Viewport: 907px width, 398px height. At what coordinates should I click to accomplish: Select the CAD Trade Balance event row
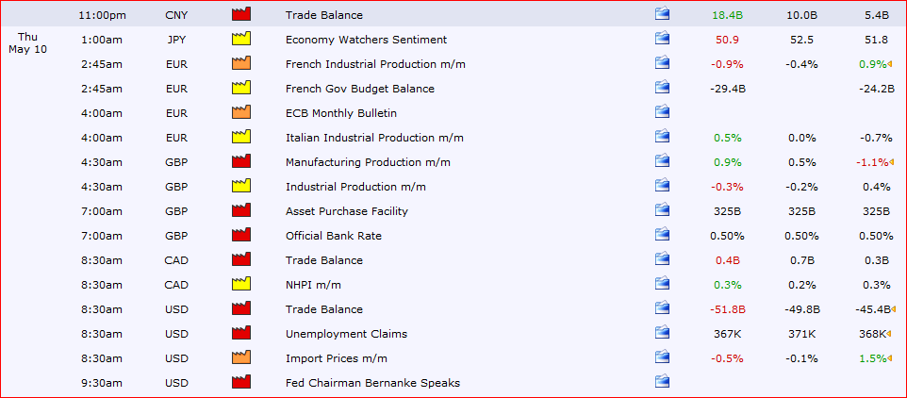(x=453, y=259)
